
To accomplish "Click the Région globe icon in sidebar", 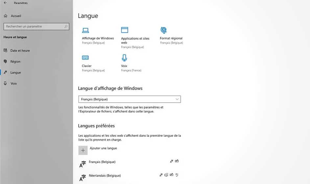I will click(5, 61).
